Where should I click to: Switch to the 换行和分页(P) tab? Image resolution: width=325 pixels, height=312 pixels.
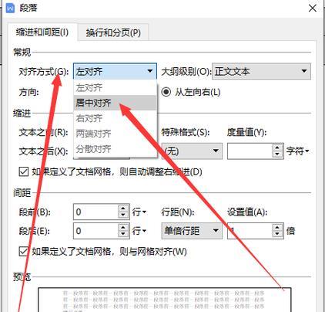click(x=113, y=32)
